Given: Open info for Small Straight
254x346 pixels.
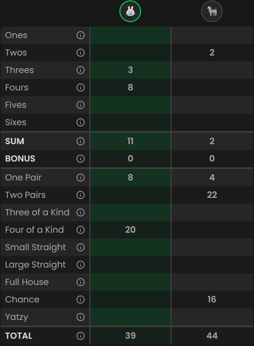Looking at the screenshot, I should [x=81, y=247].
